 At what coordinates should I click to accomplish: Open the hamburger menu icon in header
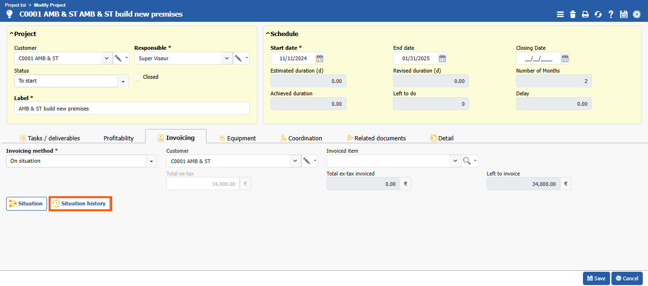click(560, 14)
